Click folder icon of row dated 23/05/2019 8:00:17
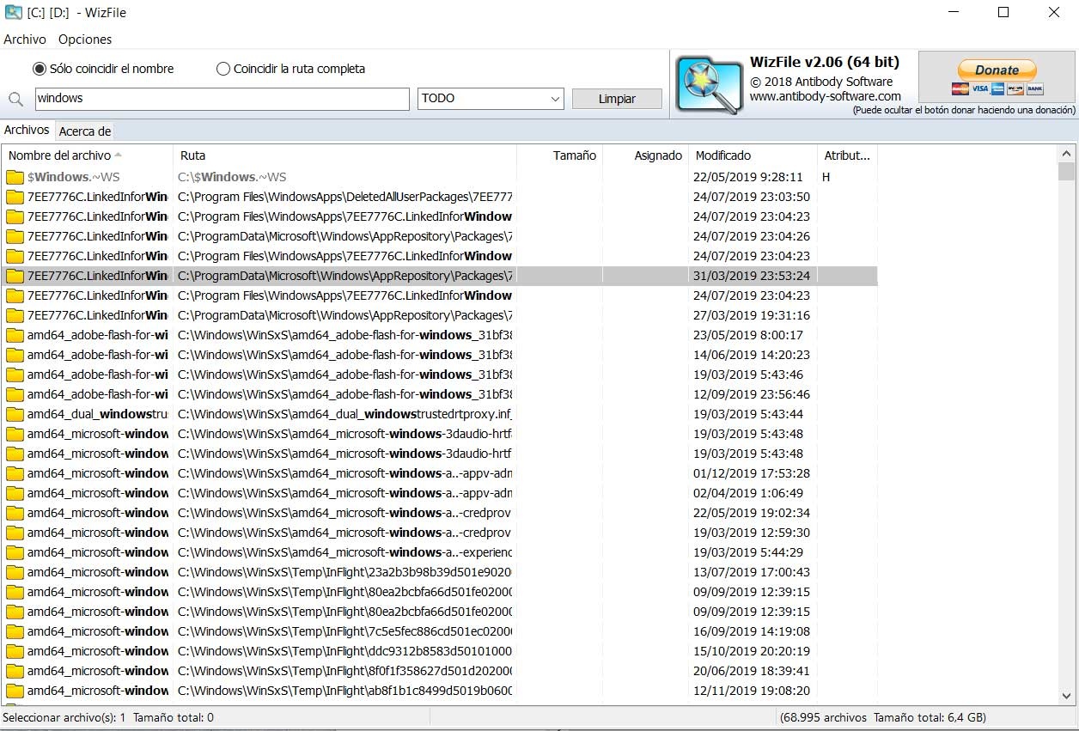1079x731 pixels. tap(15, 335)
